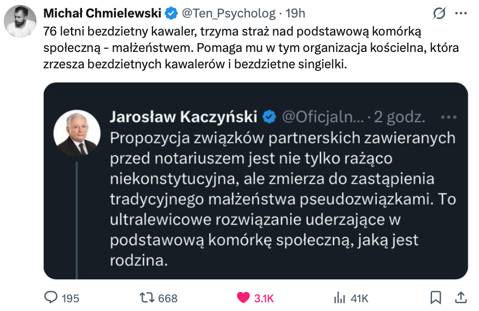Click the 19h timestamp
This screenshot has height=311, width=479.
pyautogui.click(x=295, y=13)
